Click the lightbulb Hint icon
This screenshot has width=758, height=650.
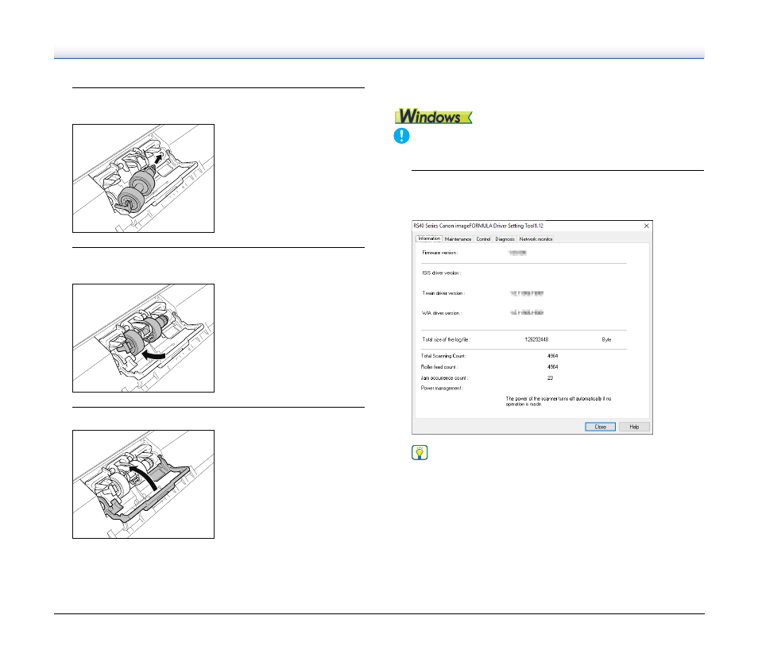click(x=420, y=454)
